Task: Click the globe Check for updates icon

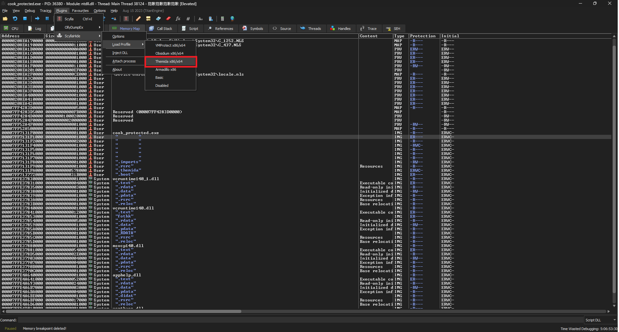Action: point(232,19)
